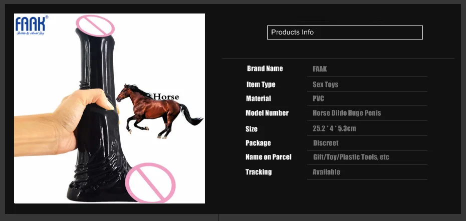Click the hand gripping the product
Viewport: 466px width, 221px height.
point(64,121)
